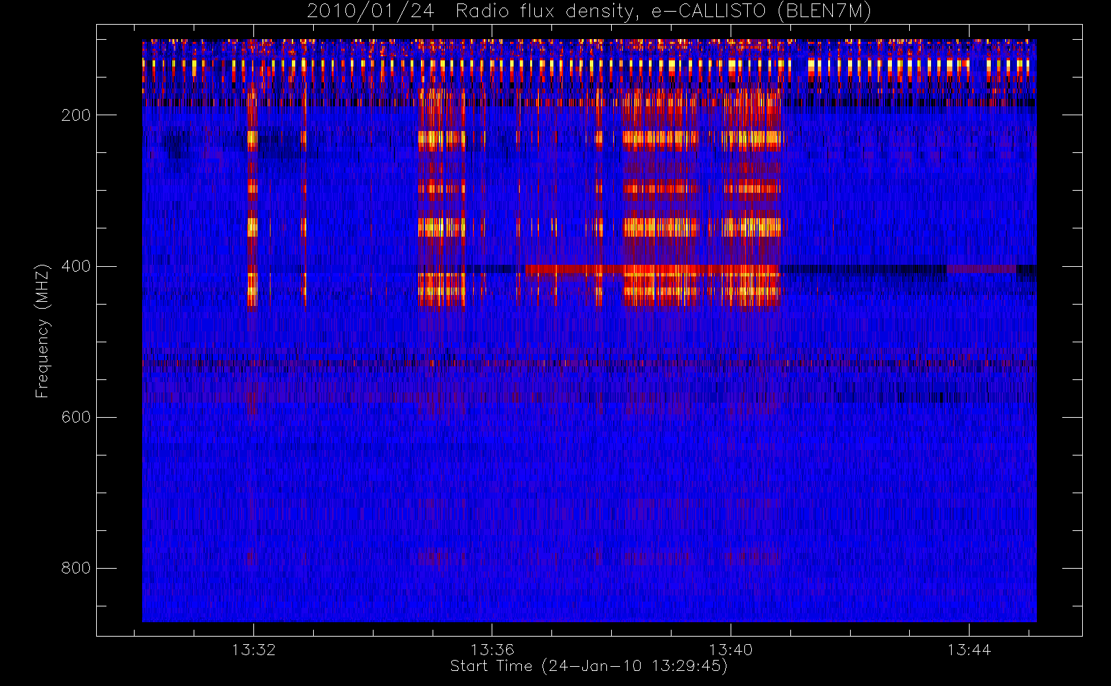Image resolution: width=1111 pixels, height=686 pixels.
Task: Click the '13:44' time axis label
Action: pos(969,650)
